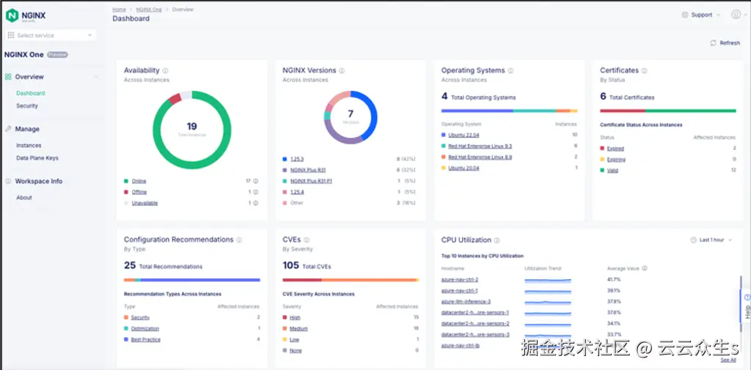This screenshot has height=370, width=751.
Task: Open NGINX Plus R31 link
Action: (x=308, y=170)
